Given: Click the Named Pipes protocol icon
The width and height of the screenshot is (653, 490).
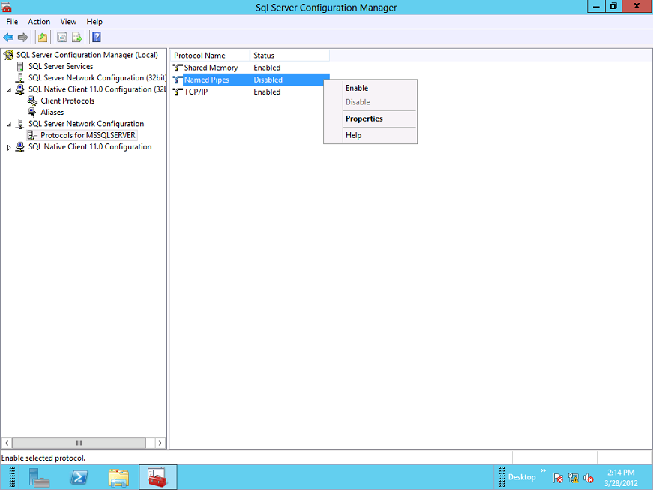Looking at the screenshot, I should click(x=178, y=80).
